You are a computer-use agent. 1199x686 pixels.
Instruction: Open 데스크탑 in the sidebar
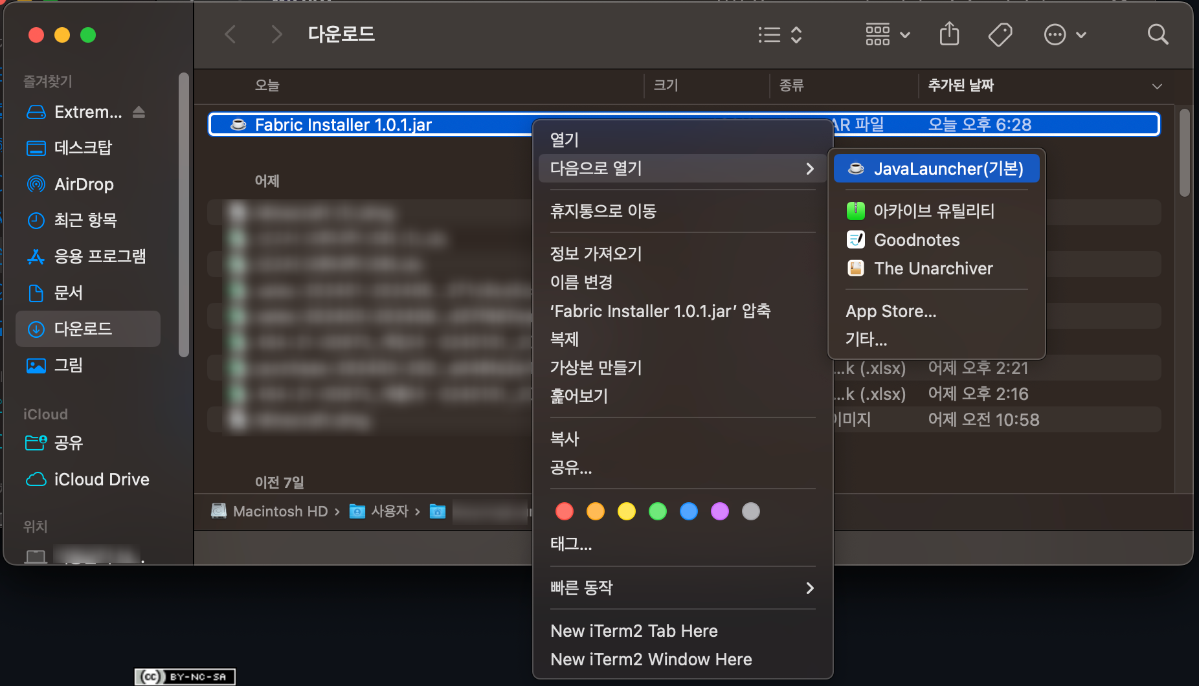[88, 148]
